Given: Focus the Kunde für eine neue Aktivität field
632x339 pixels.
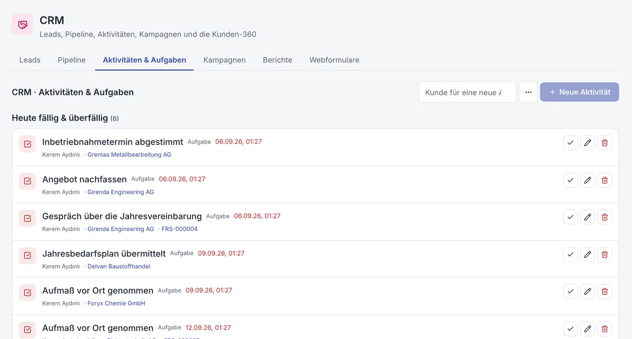Looking at the screenshot, I should point(467,92).
